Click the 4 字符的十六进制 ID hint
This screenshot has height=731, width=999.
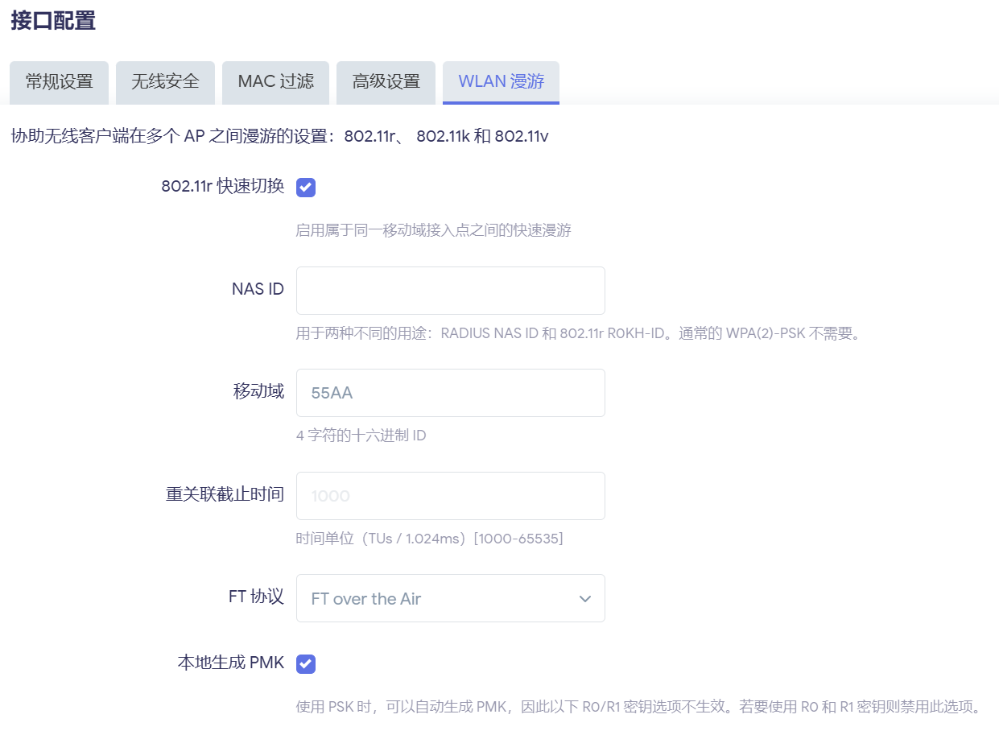(361, 436)
